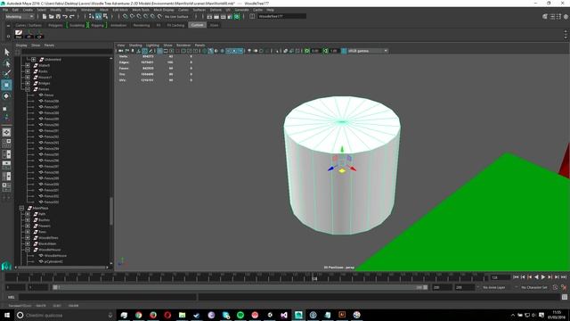Viewport: 570px width, 321px height.
Task: Toggle auto keyframe button
Action: (x=555, y=287)
